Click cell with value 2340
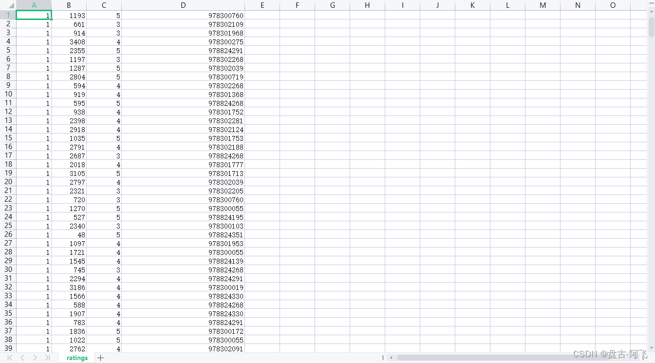Image resolution: width=655 pixels, height=363 pixels. point(69,226)
